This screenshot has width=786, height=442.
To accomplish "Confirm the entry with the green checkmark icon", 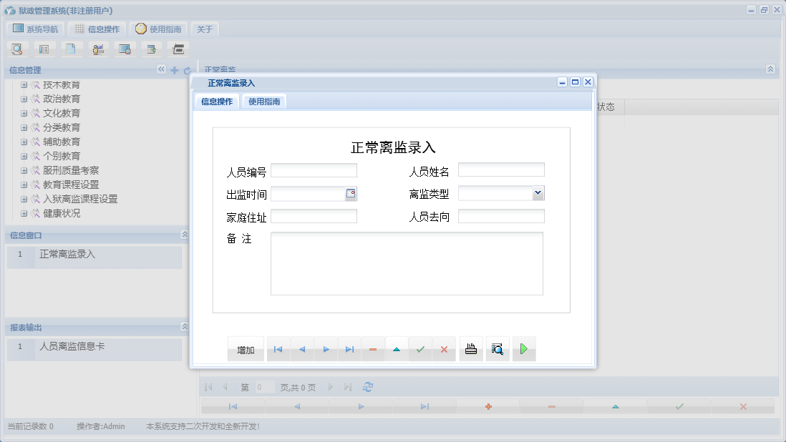I will click(420, 348).
